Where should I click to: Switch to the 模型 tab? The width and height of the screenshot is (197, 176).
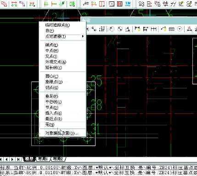point(29,159)
